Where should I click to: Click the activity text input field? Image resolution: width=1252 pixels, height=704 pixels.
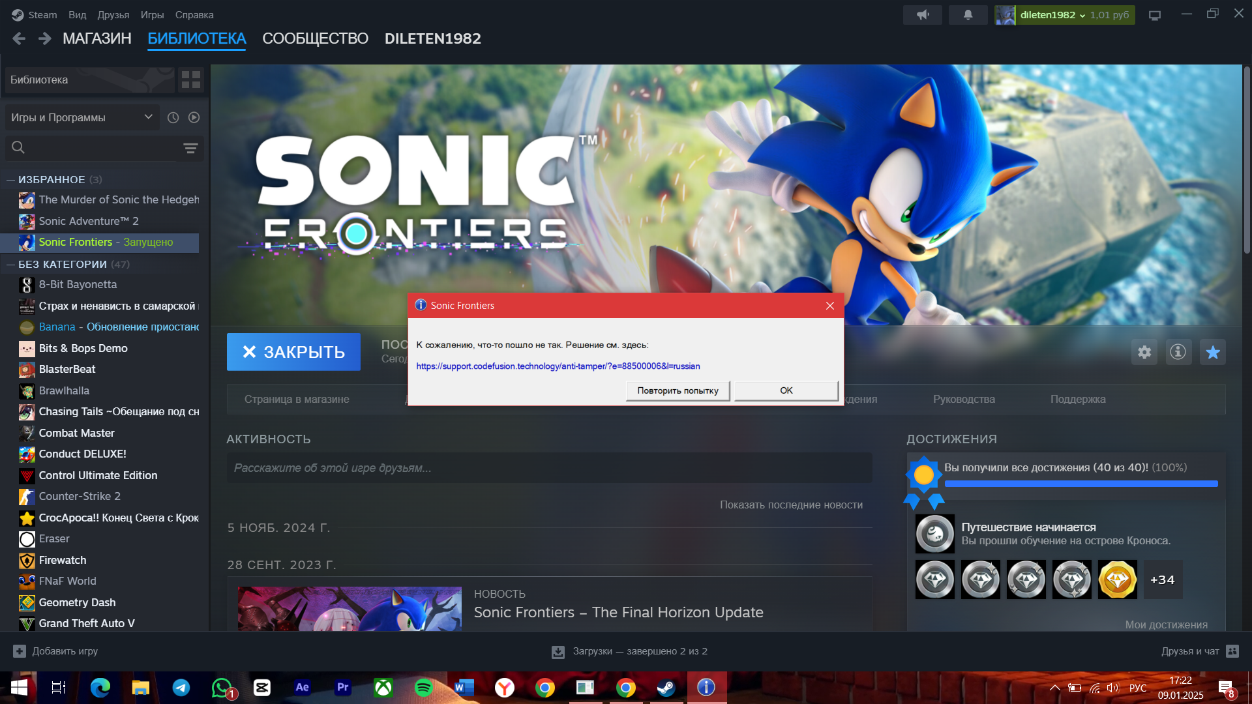549,468
